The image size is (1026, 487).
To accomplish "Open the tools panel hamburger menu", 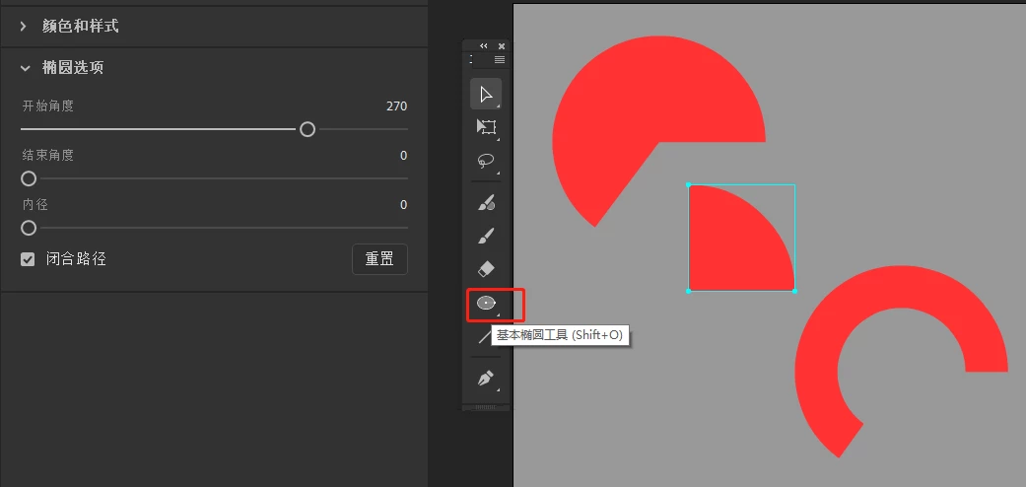I will pyautogui.click(x=500, y=59).
